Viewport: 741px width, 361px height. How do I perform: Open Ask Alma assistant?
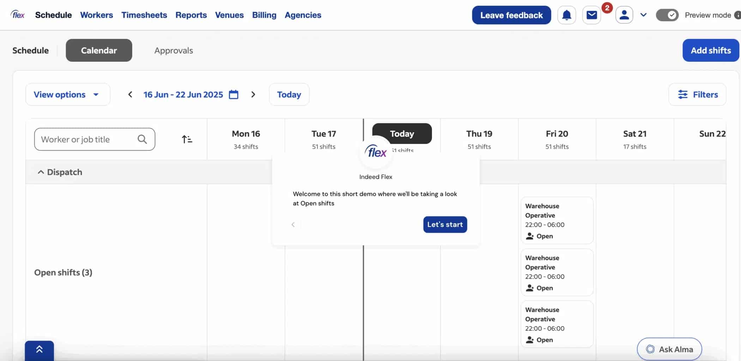click(669, 349)
